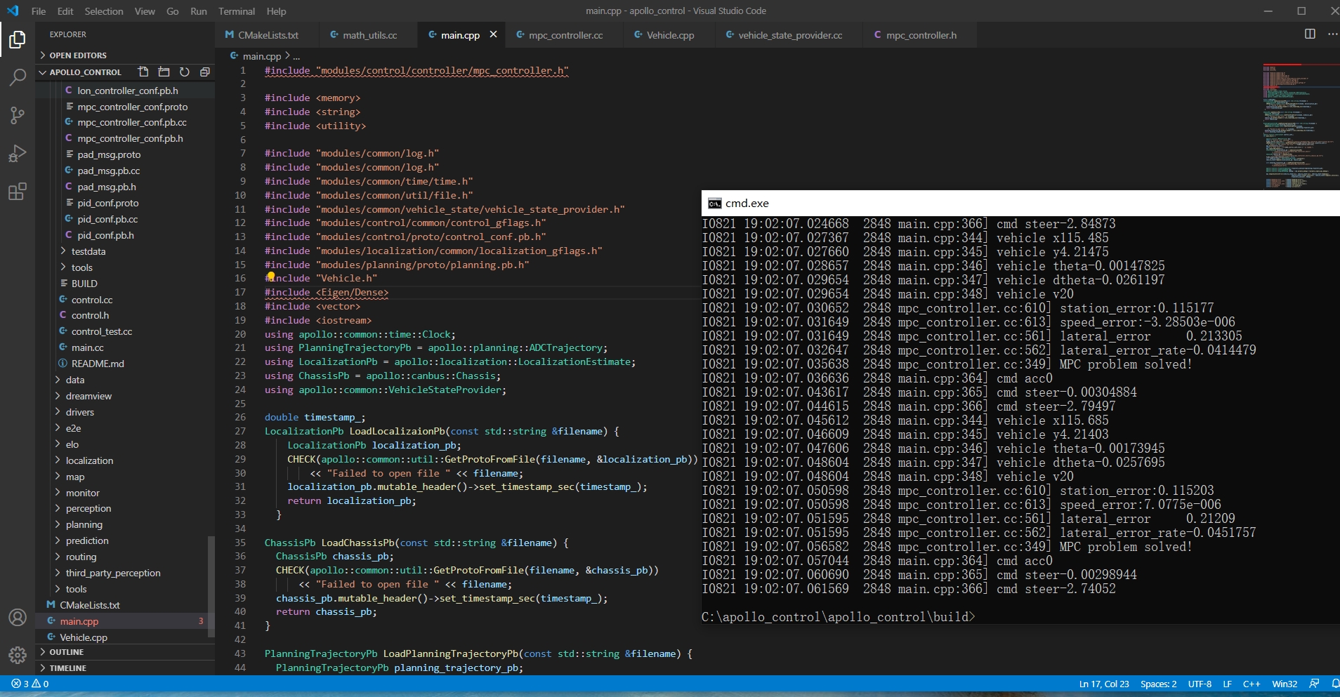Click the New File icon in explorer header
Viewport: 1340px width, 697px height.
point(143,72)
